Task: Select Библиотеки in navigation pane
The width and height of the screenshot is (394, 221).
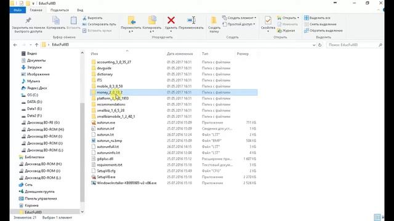Action: [34, 157]
